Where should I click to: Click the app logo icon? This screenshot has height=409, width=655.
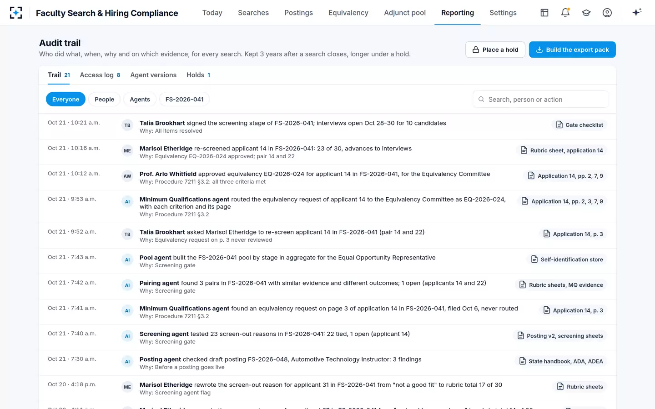(x=16, y=13)
